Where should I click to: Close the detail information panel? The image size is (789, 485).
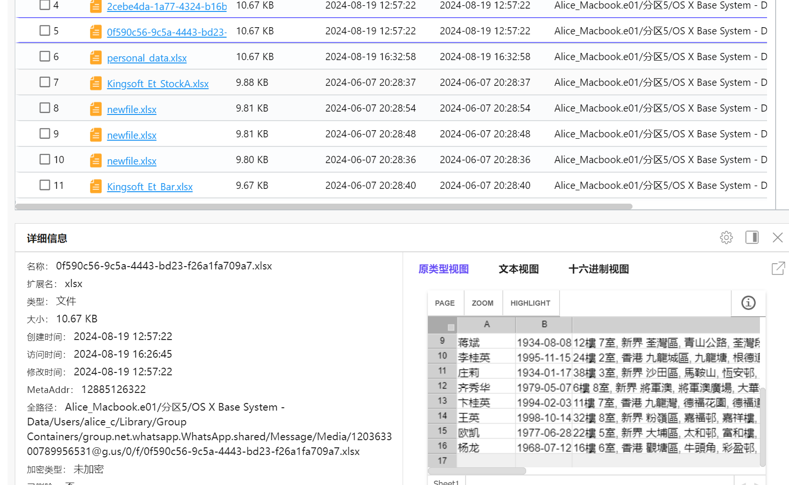pyautogui.click(x=778, y=237)
